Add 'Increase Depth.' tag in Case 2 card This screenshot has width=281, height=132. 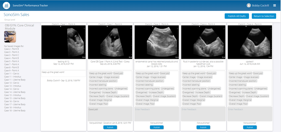coord(156,92)
